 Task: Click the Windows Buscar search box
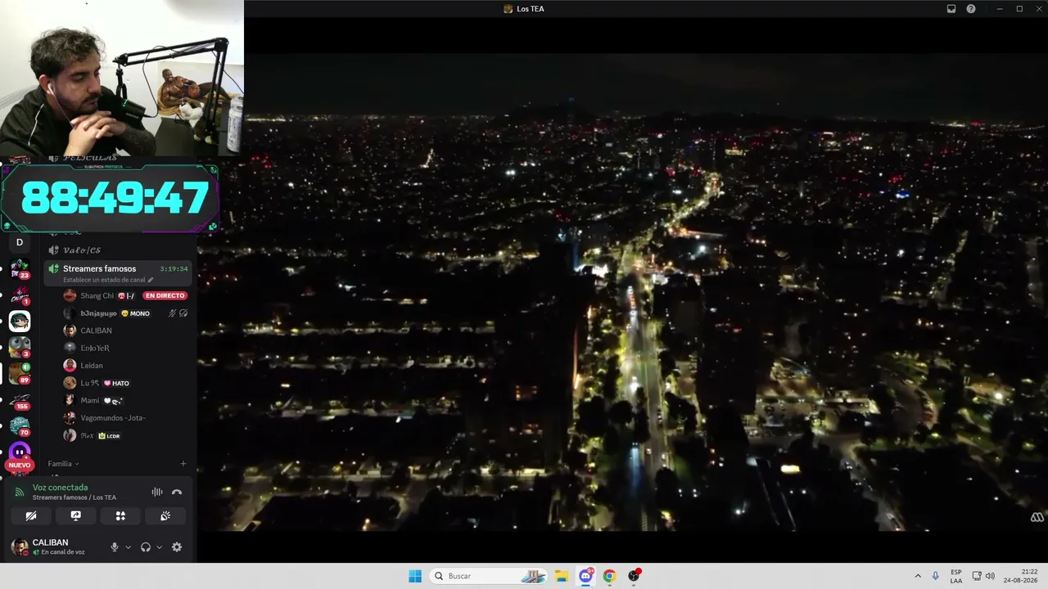pos(489,576)
